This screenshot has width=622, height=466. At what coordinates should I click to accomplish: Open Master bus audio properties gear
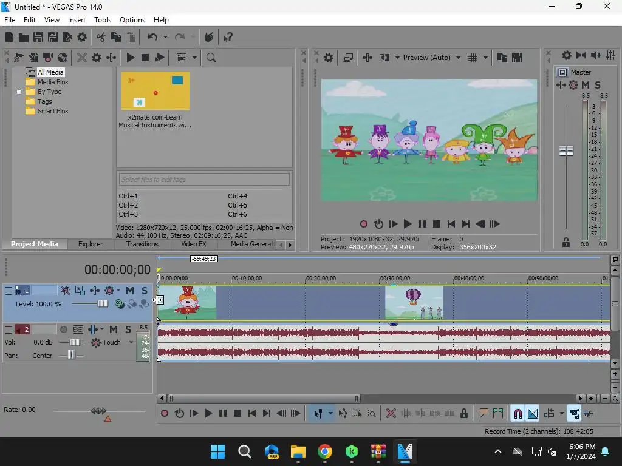[567, 55]
